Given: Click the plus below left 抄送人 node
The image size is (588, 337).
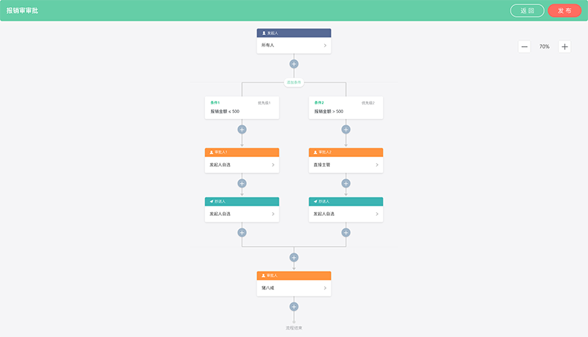Looking at the screenshot, I should click(242, 232).
